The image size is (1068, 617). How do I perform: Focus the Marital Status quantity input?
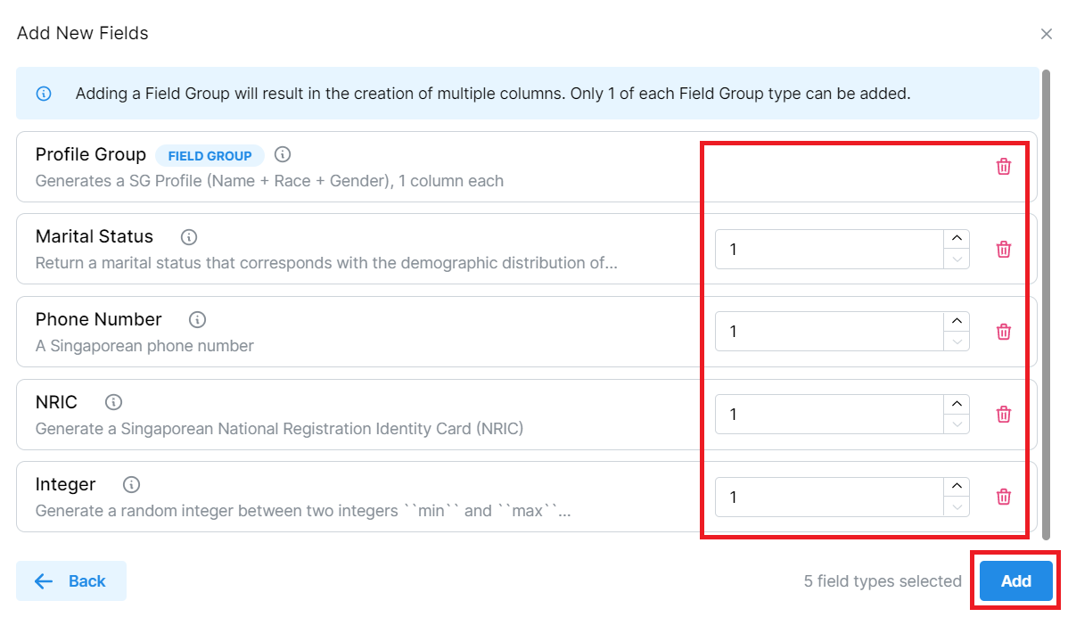point(829,250)
